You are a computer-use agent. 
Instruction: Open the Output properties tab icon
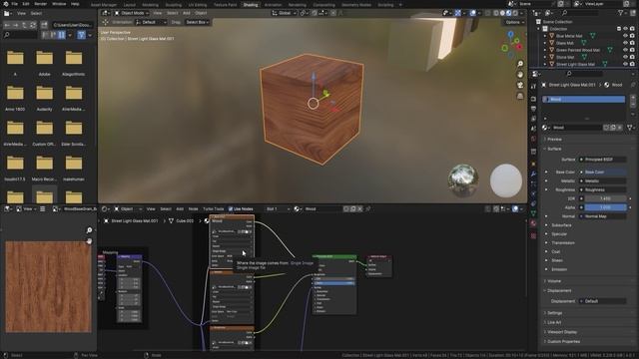click(533, 109)
